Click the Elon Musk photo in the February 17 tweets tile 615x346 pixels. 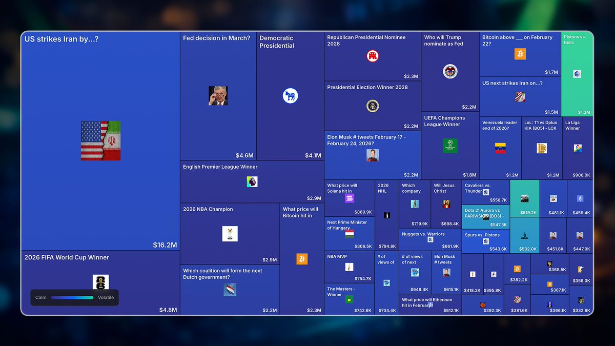tap(373, 155)
